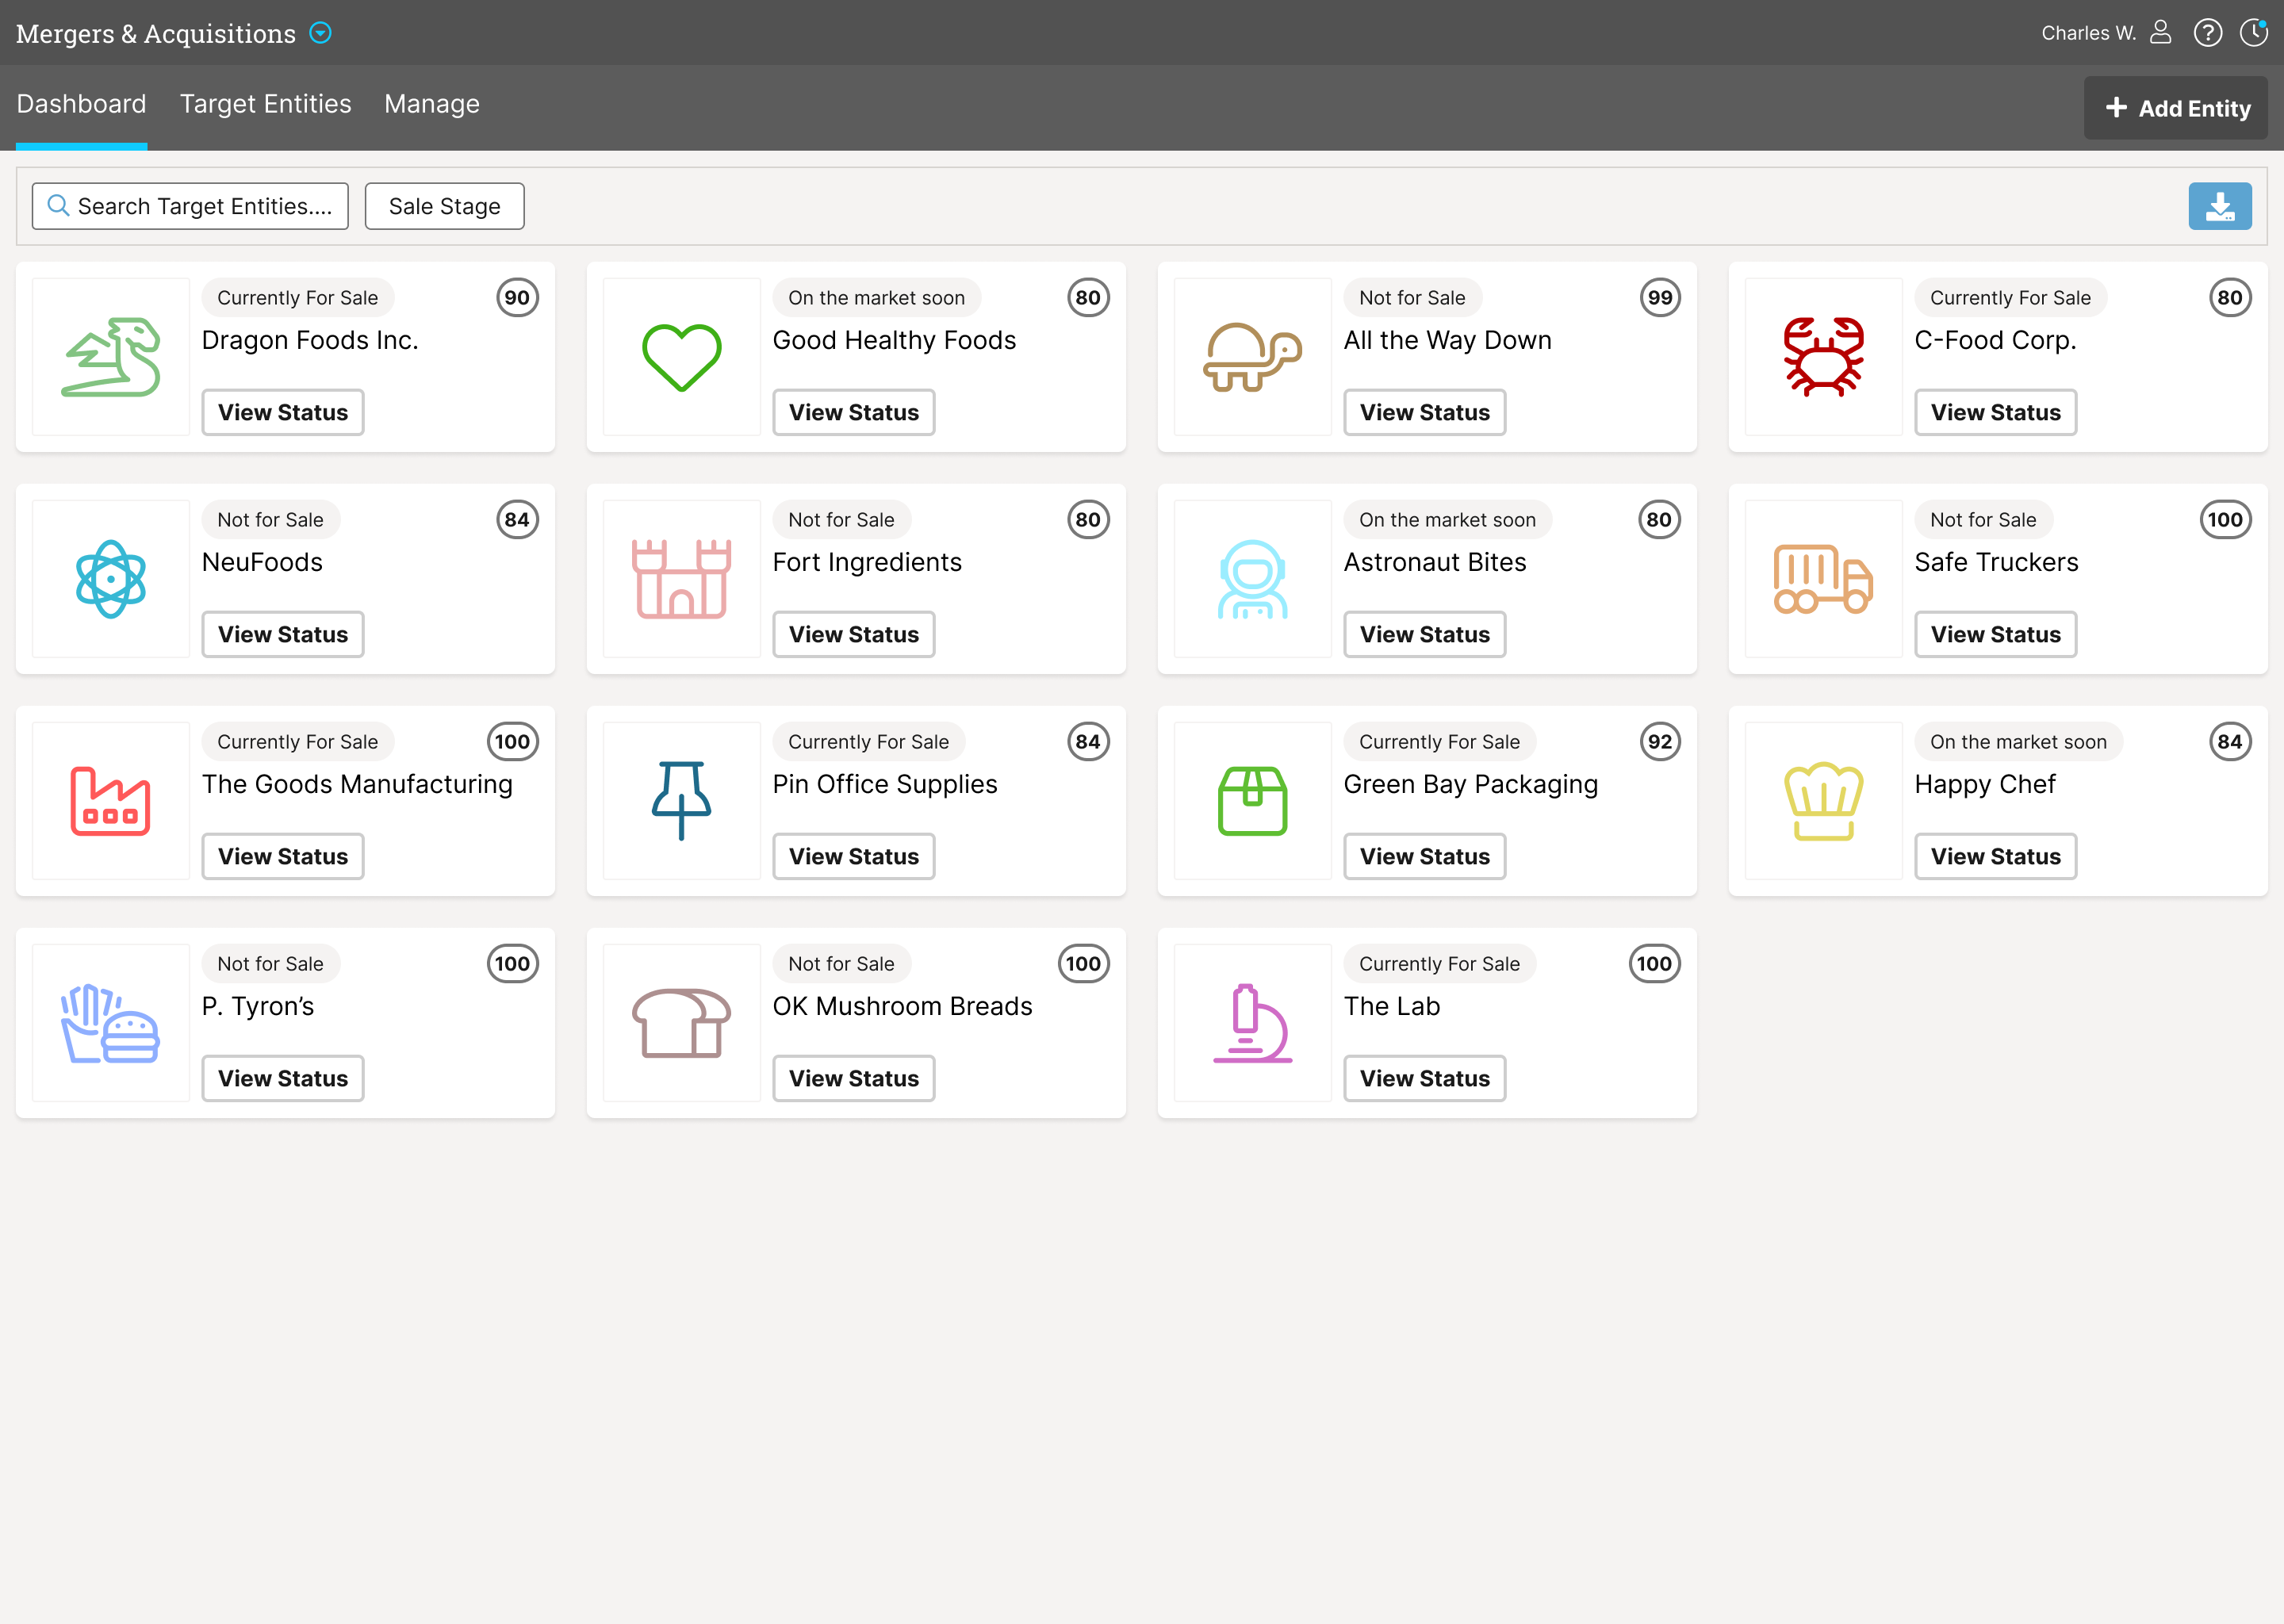Click the astronaut icon on Astronaut Bites
Viewport: 2284px width, 1624px height.
click(1251, 579)
